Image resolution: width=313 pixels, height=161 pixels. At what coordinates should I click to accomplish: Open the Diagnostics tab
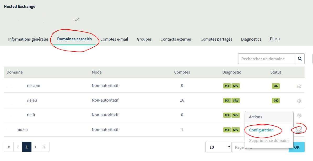(251, 39)
